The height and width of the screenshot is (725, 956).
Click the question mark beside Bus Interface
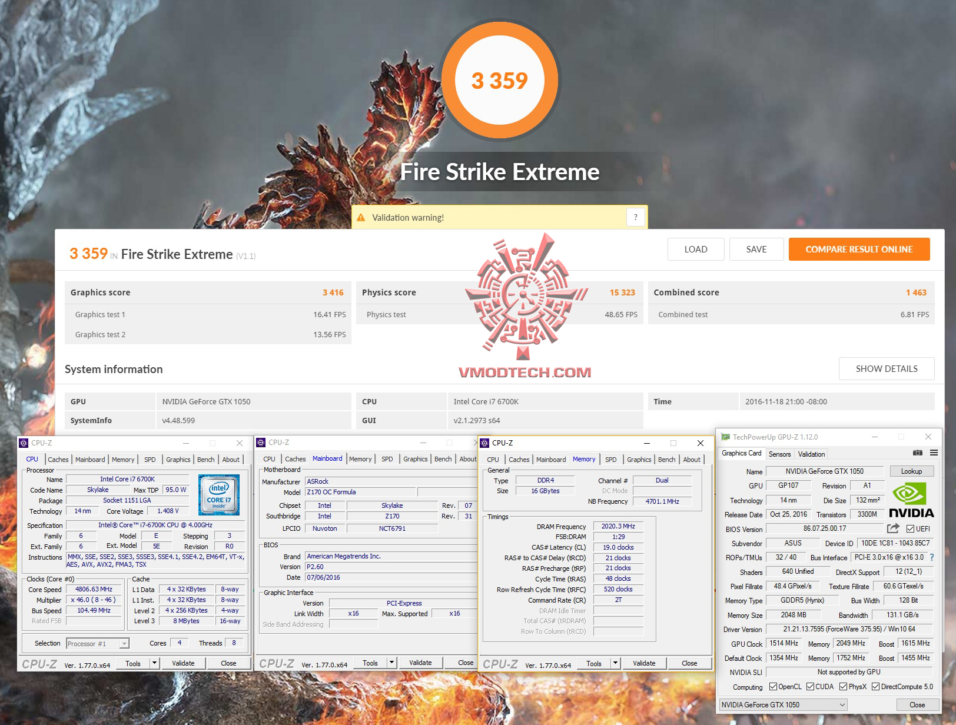934,557
